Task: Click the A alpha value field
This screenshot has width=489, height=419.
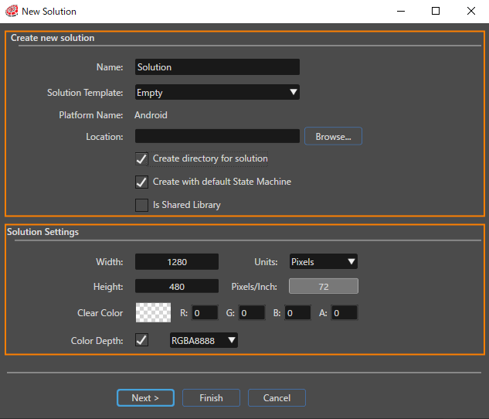Action: [345, 312]
